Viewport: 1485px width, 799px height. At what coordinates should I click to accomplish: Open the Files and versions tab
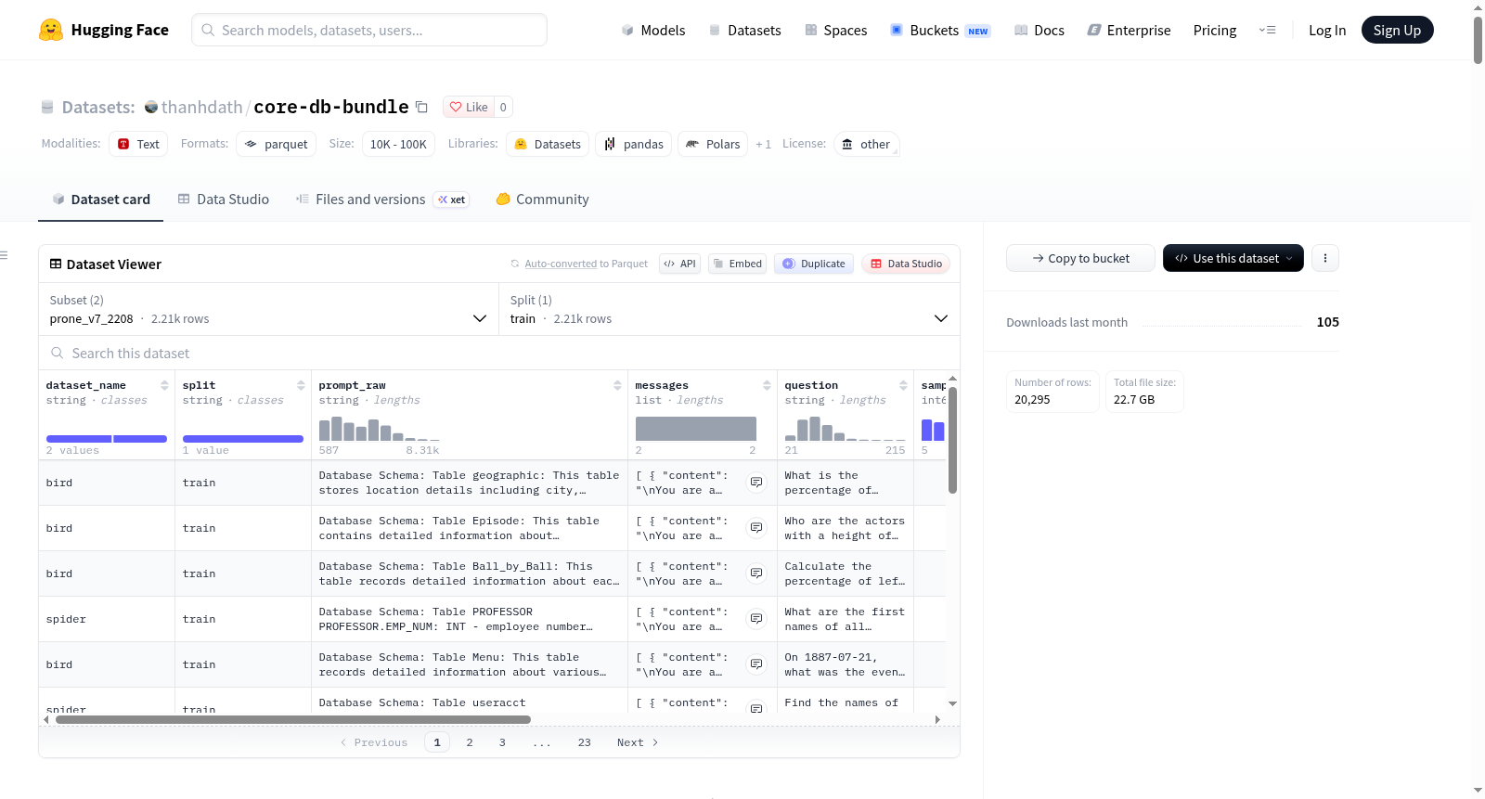tap(381, 200)
